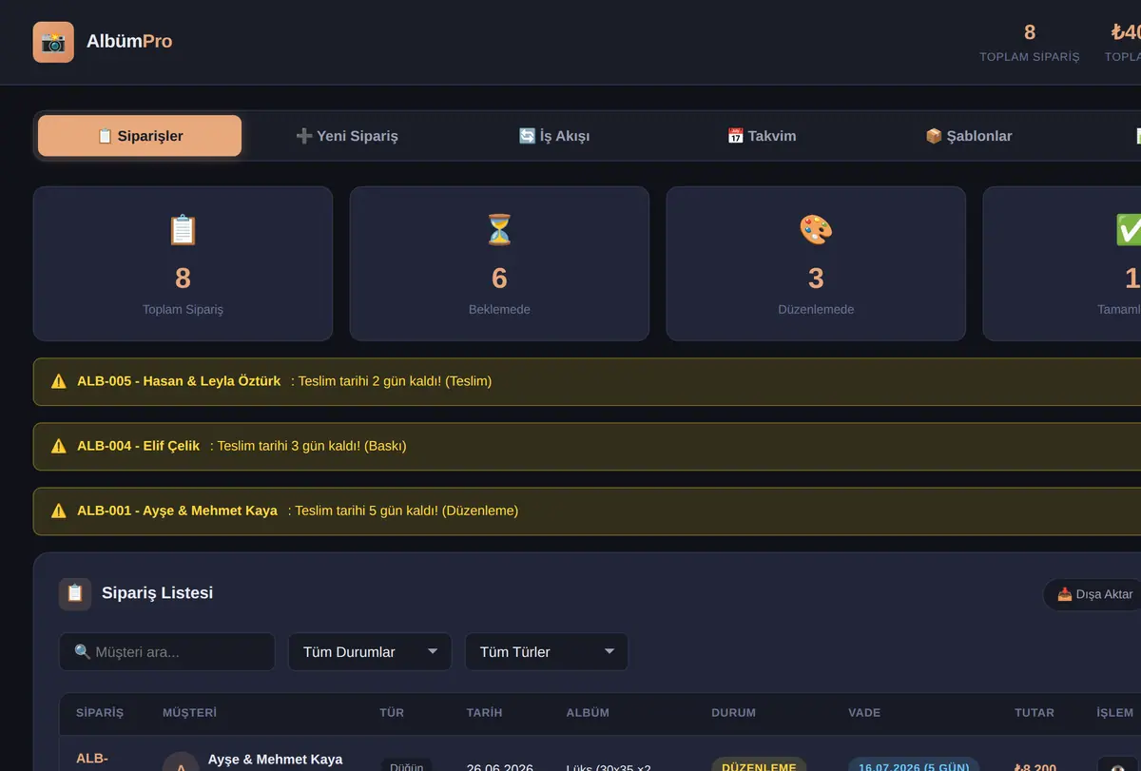Click the clipboard icon beside Sipariş Listesi

(75, 593)
